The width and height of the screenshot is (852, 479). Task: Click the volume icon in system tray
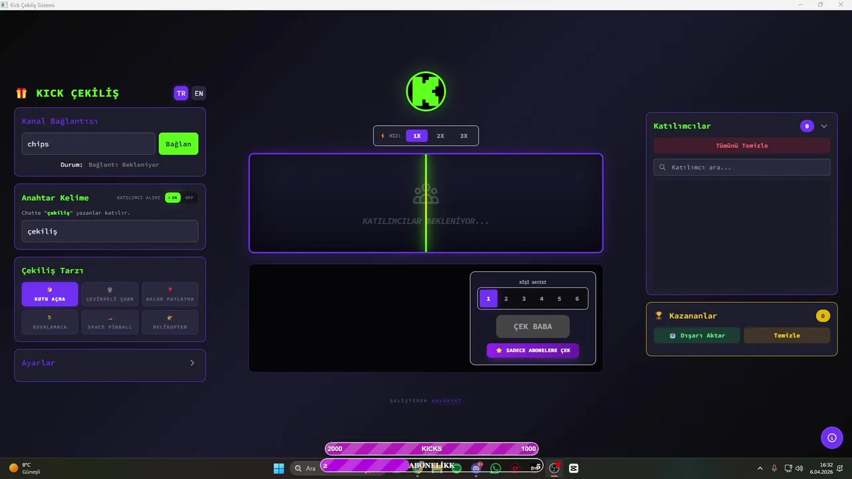click(x=799, y=468)
